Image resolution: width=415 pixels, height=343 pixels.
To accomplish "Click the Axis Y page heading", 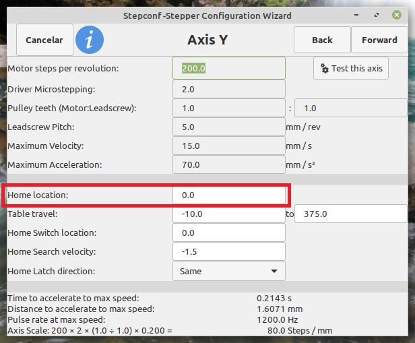I will (207, 40).
